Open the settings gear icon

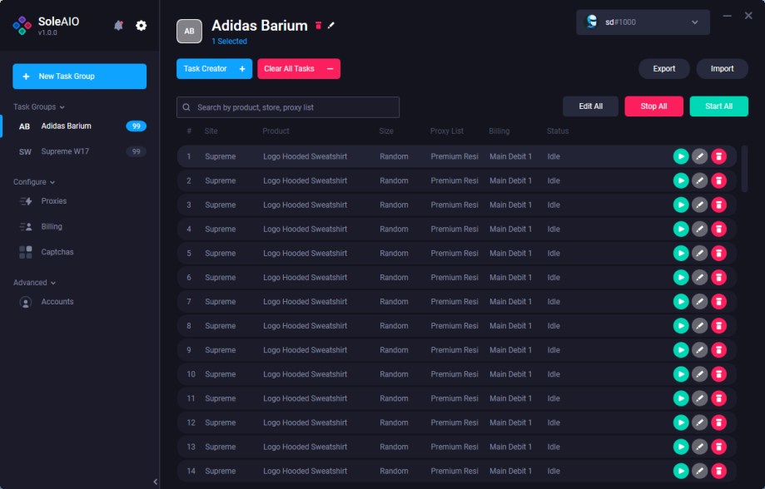coord(141,25)
